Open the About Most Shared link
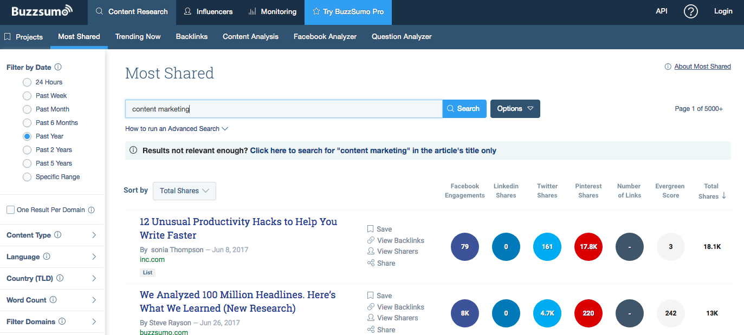Image resolution: width=744 pixels, height=335 pixels. [703, 67]
